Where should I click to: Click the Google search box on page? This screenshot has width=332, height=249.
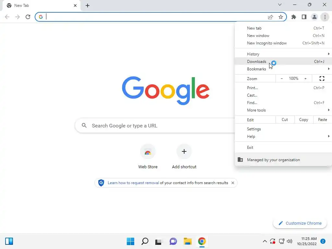click(x=155, y=125)
